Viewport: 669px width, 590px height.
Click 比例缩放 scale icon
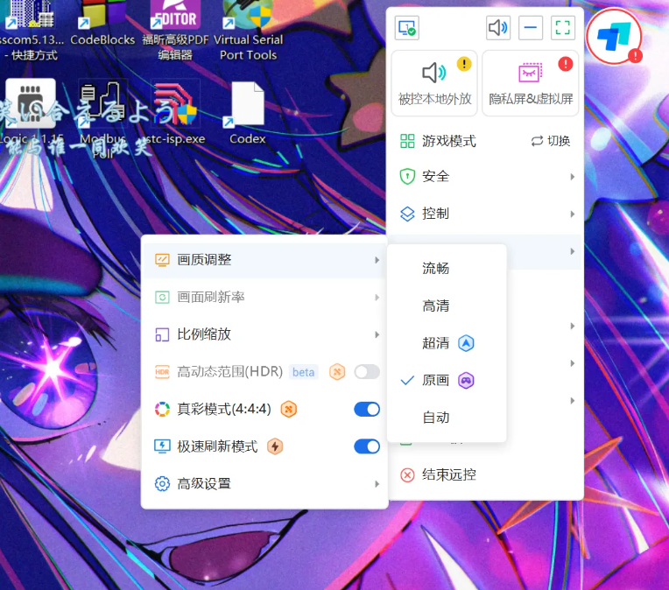point(162,334)
